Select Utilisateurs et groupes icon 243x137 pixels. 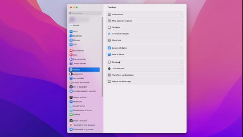71,129
